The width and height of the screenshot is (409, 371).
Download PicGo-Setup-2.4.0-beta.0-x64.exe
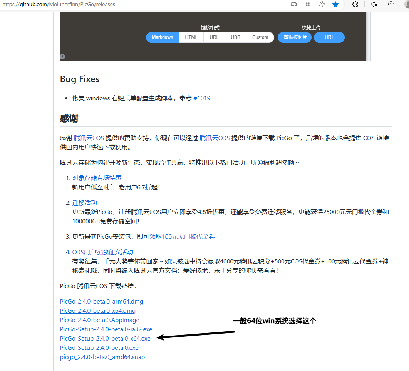pos(105,338)
